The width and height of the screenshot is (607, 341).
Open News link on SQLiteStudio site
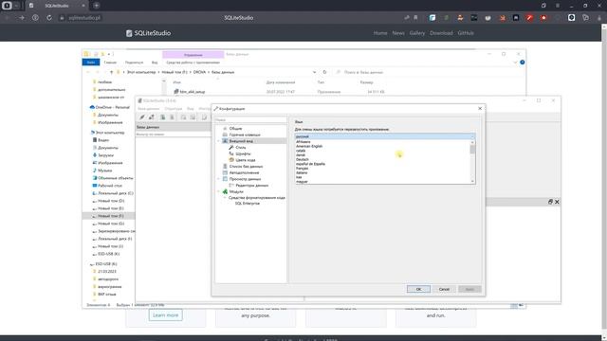click(398, 33)
